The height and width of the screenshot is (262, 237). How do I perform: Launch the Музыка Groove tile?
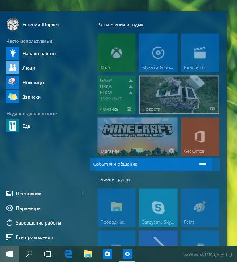158,53
